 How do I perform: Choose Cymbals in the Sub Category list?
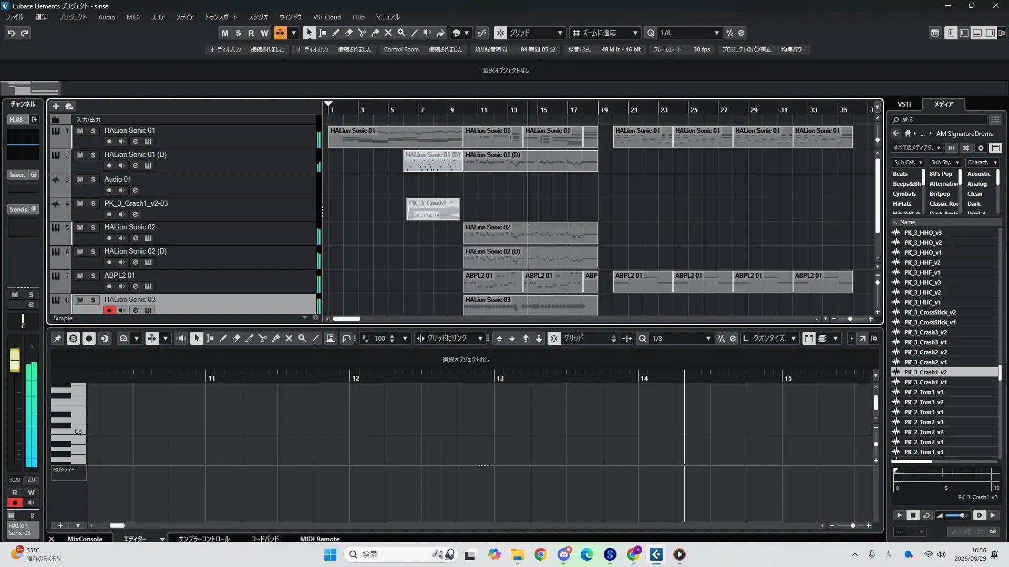tap(904, 194)
